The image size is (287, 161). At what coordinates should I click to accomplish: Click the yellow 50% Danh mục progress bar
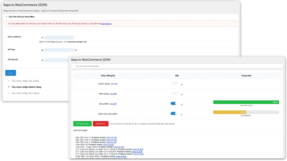pyautogui.click(x=230, y=112)
